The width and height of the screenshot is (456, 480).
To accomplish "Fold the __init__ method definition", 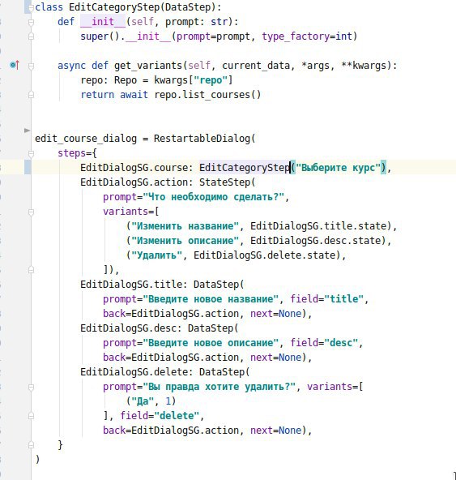I will coord(31,22).
